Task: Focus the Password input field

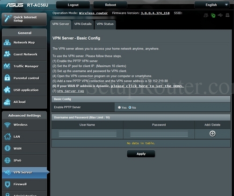Action: [159, 134]
